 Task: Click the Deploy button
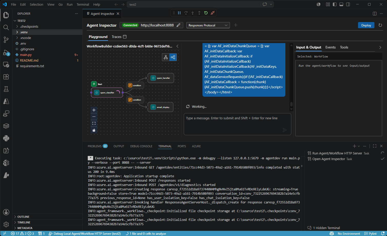click(366, 25)
